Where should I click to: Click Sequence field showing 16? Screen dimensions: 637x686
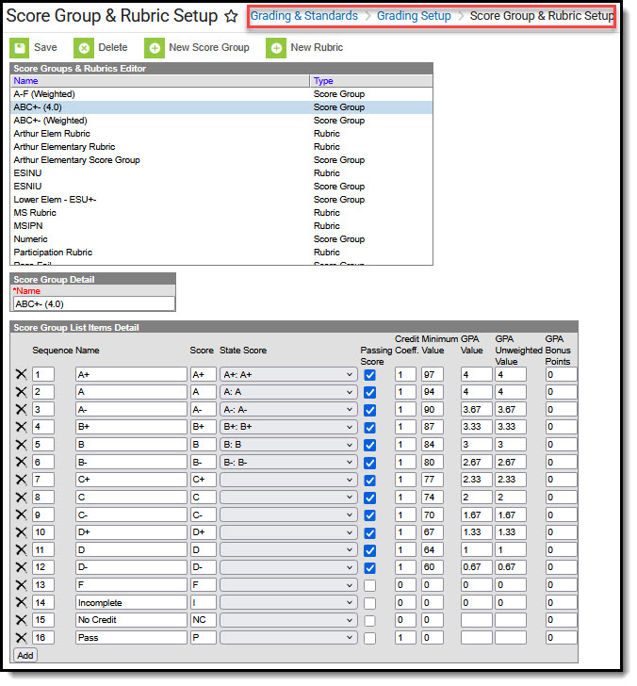click(x=43, y=637)
